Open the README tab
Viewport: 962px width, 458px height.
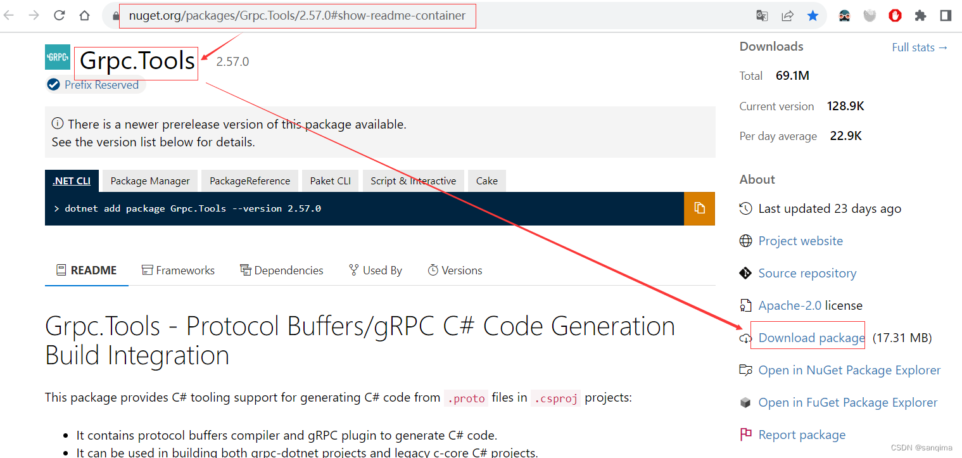click(x=87, y=270)
